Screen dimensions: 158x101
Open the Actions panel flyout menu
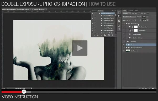click(x=115, y=11)
